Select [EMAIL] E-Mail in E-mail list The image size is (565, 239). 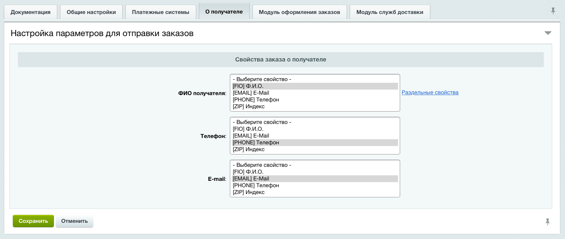(315, 179)
